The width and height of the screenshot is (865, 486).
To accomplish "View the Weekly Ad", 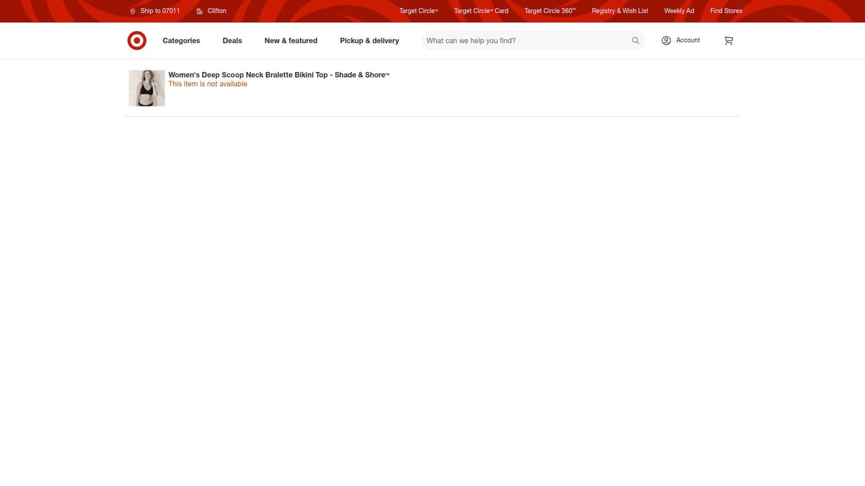I will point(678,11).
